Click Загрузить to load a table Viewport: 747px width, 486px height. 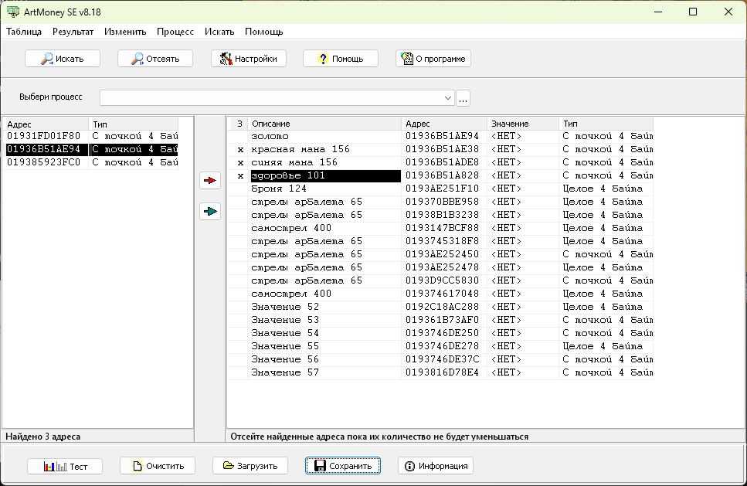[x=250, y=466]
